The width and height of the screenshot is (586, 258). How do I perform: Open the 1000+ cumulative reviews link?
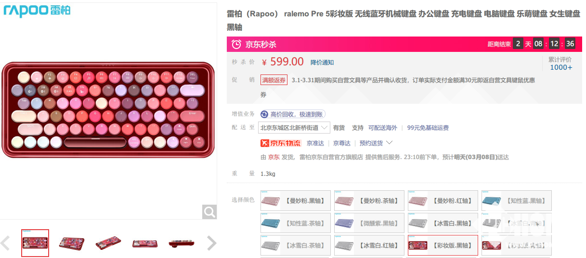(x=561, y=67)
